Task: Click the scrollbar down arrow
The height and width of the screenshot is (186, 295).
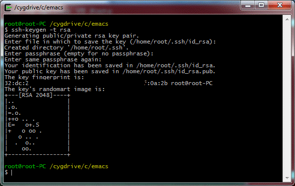Action: (x=287, y=178)
